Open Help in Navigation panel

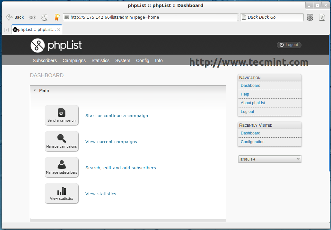[245, 94]
